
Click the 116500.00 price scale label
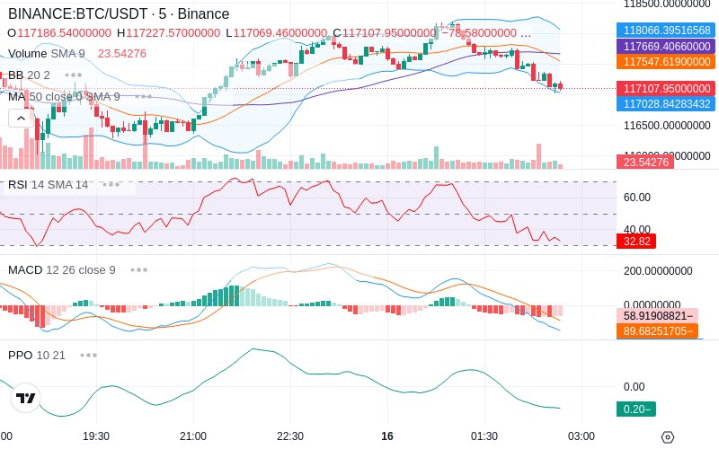click(667, 126)
